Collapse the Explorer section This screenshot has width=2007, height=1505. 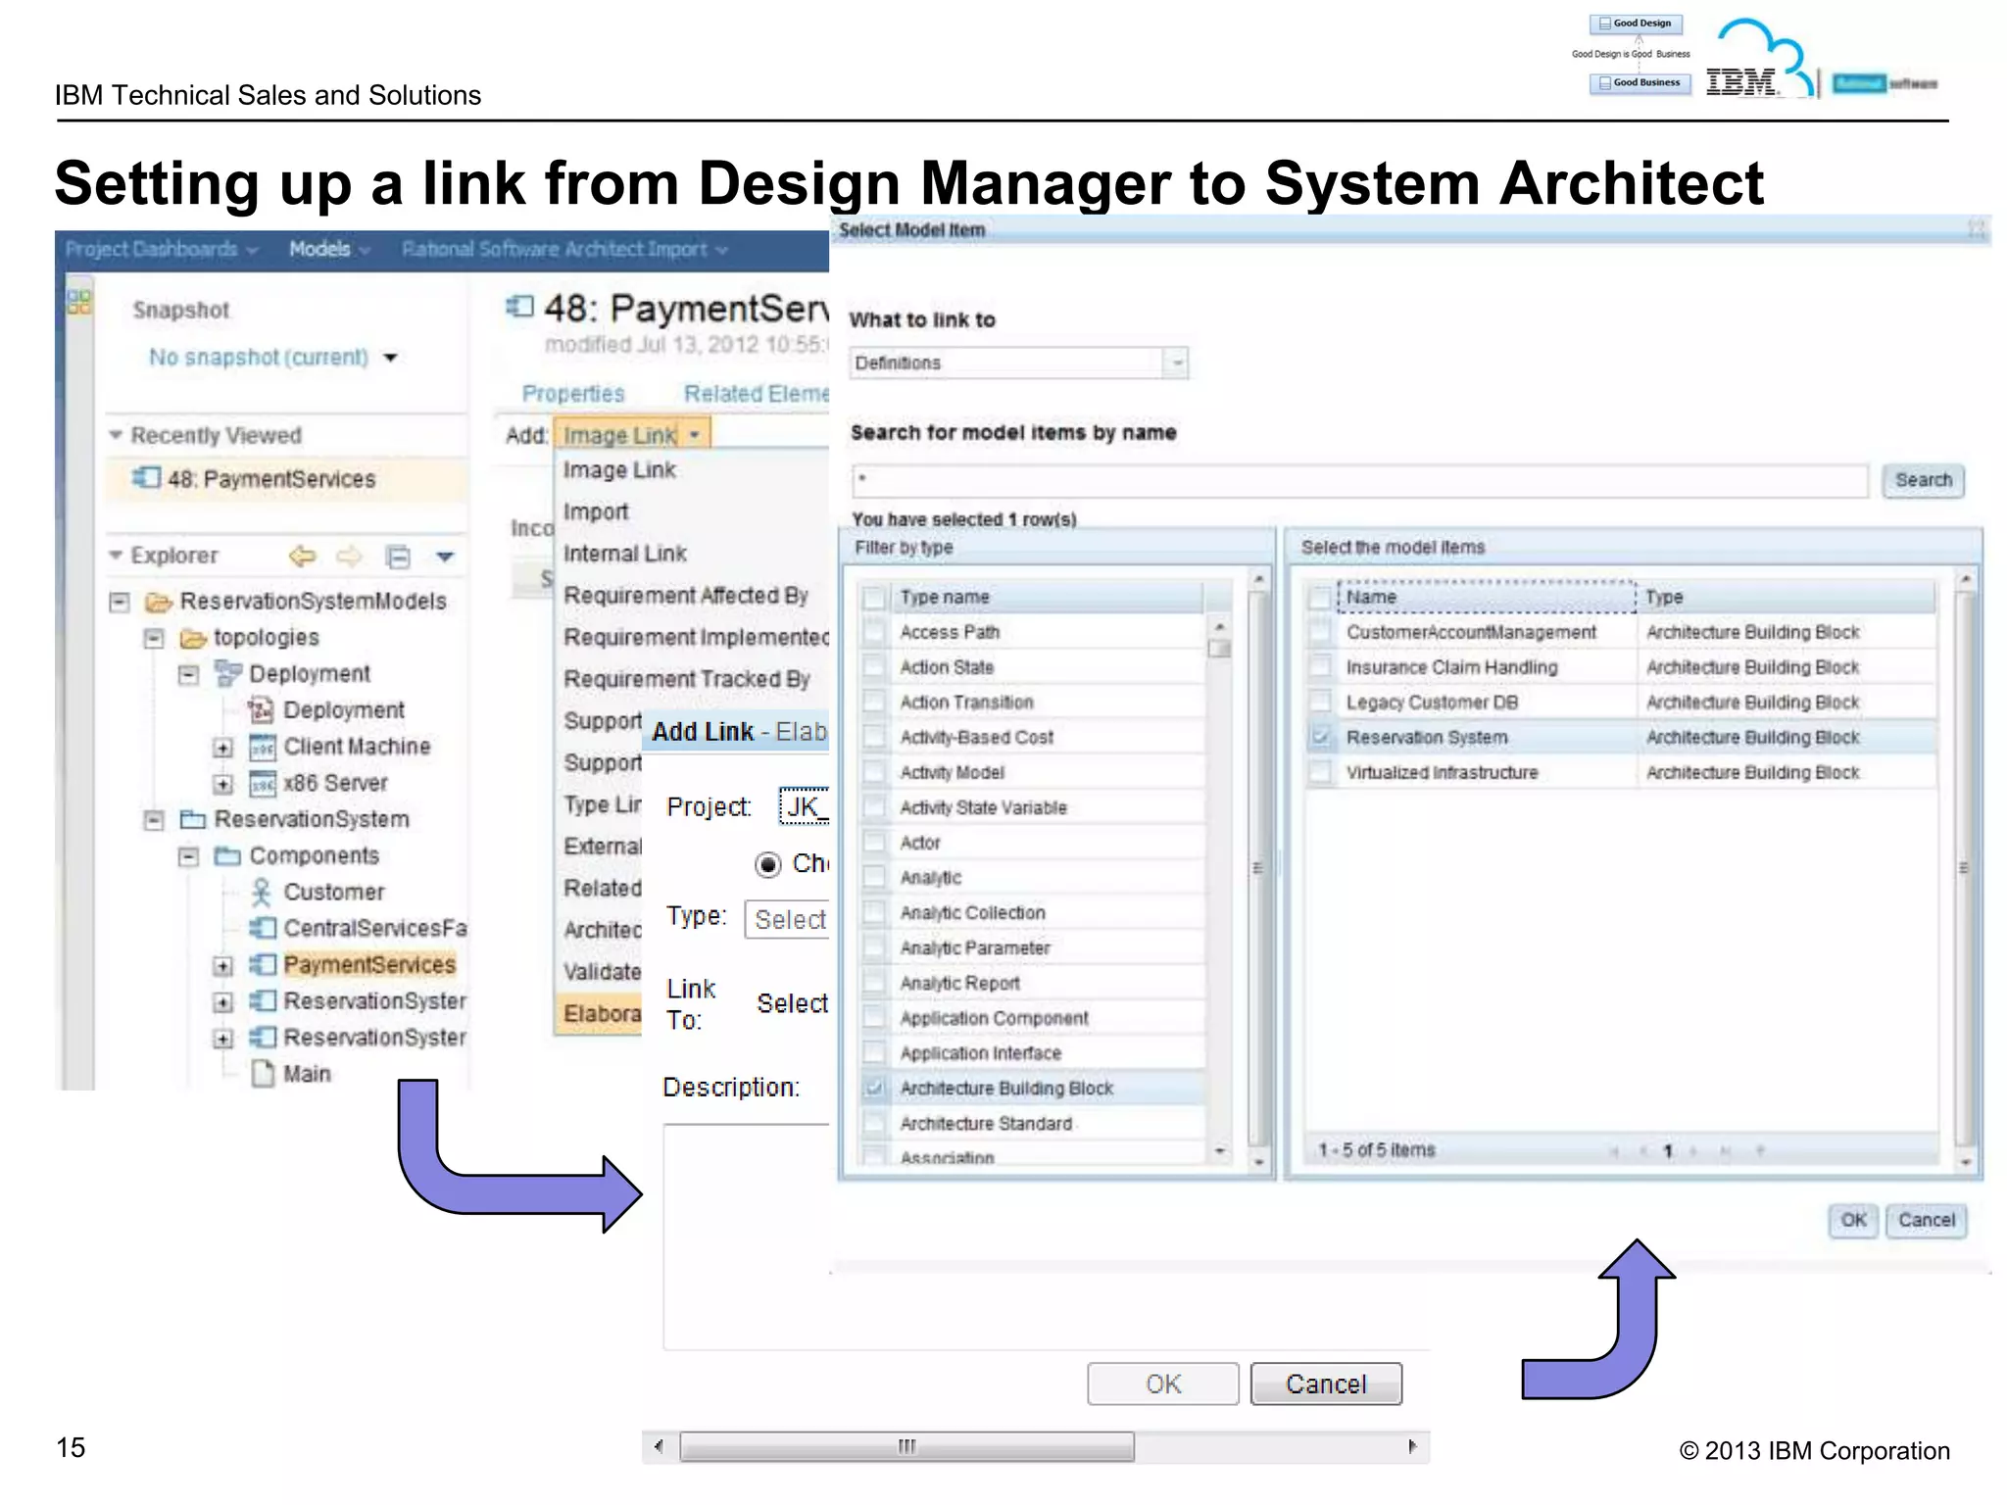116,556
